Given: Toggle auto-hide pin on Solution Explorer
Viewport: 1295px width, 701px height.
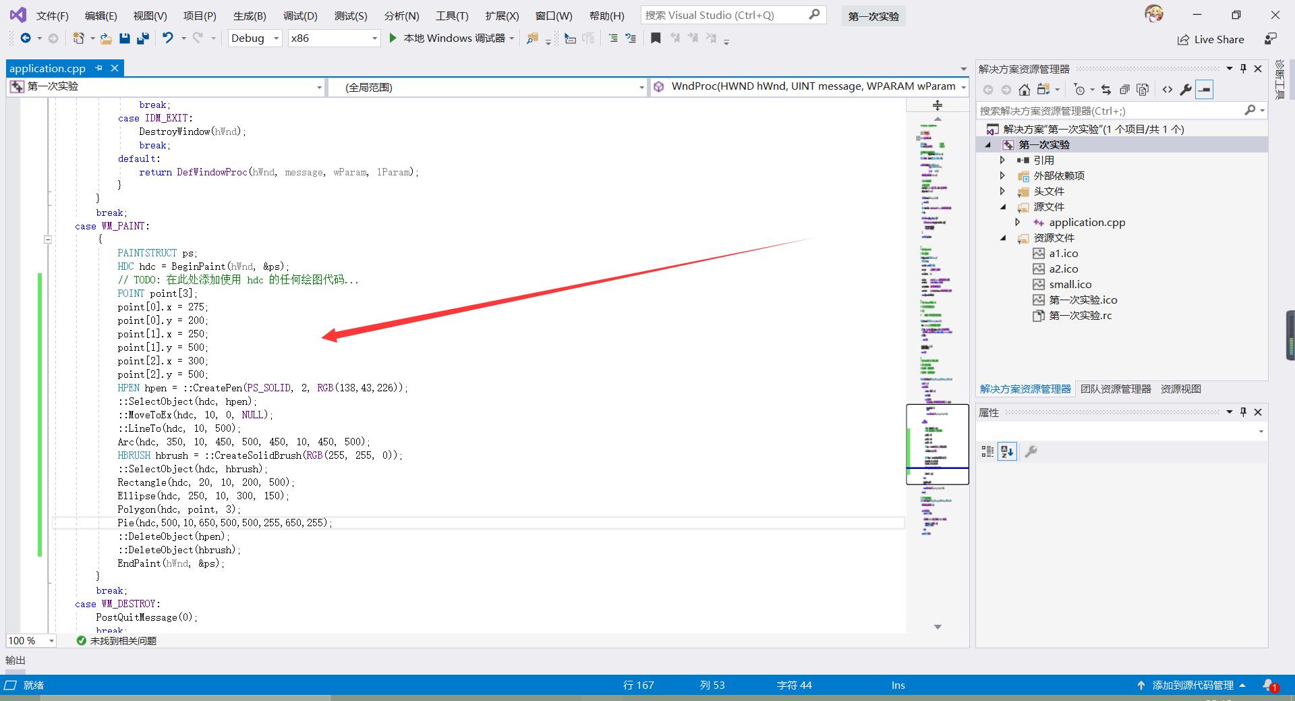Looking at the screenshot, I should tap(1244, 69).
